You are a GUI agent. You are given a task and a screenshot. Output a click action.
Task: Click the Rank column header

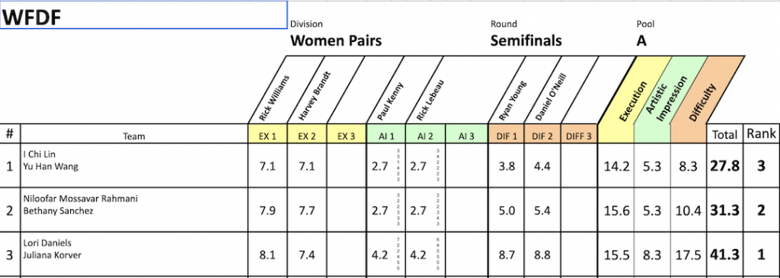(x=761, y=134)
